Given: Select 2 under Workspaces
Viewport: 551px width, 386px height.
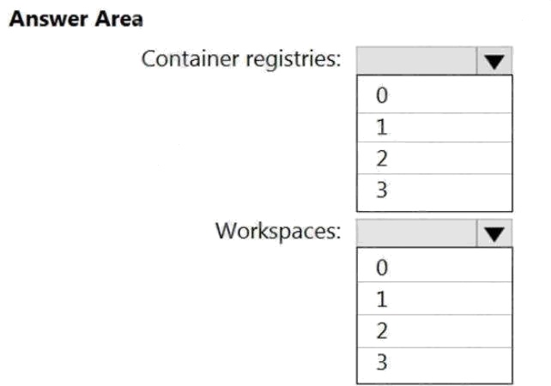Looking at the screenshot, I should [433, 330].
